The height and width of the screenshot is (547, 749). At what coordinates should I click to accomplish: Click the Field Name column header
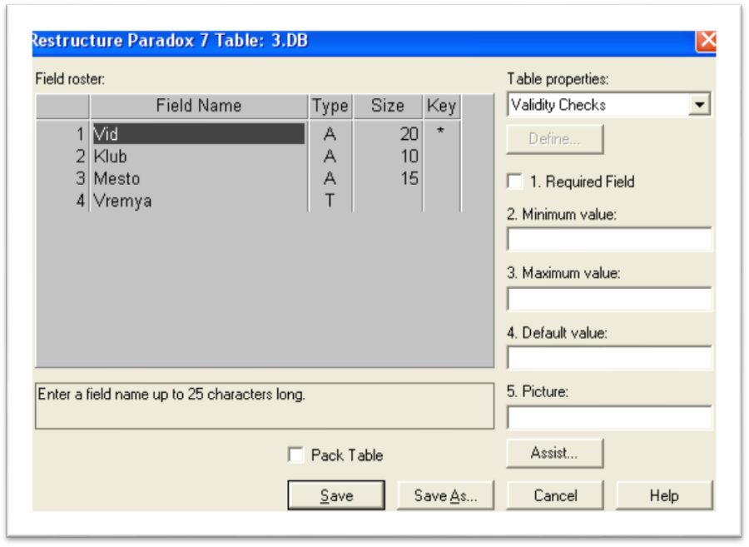point(199,106)
